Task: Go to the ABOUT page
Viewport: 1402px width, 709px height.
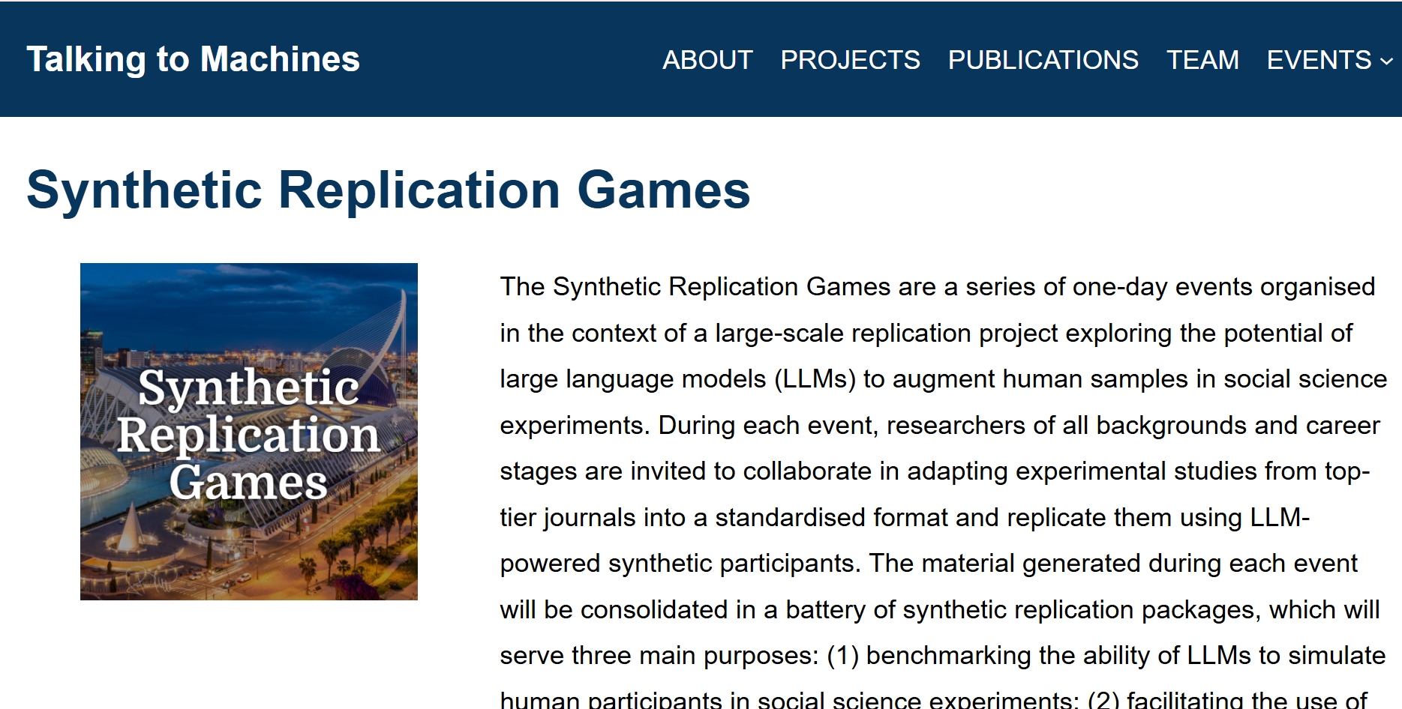Action: tap(707, 60)
